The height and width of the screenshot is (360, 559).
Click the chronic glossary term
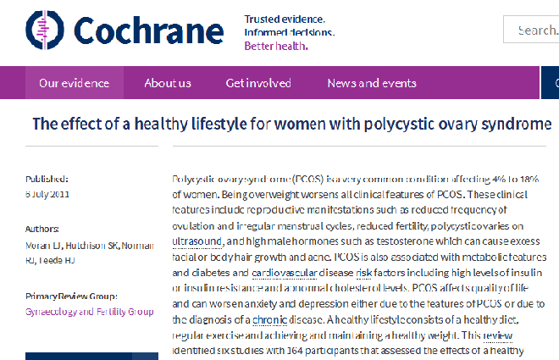(269, 319)
